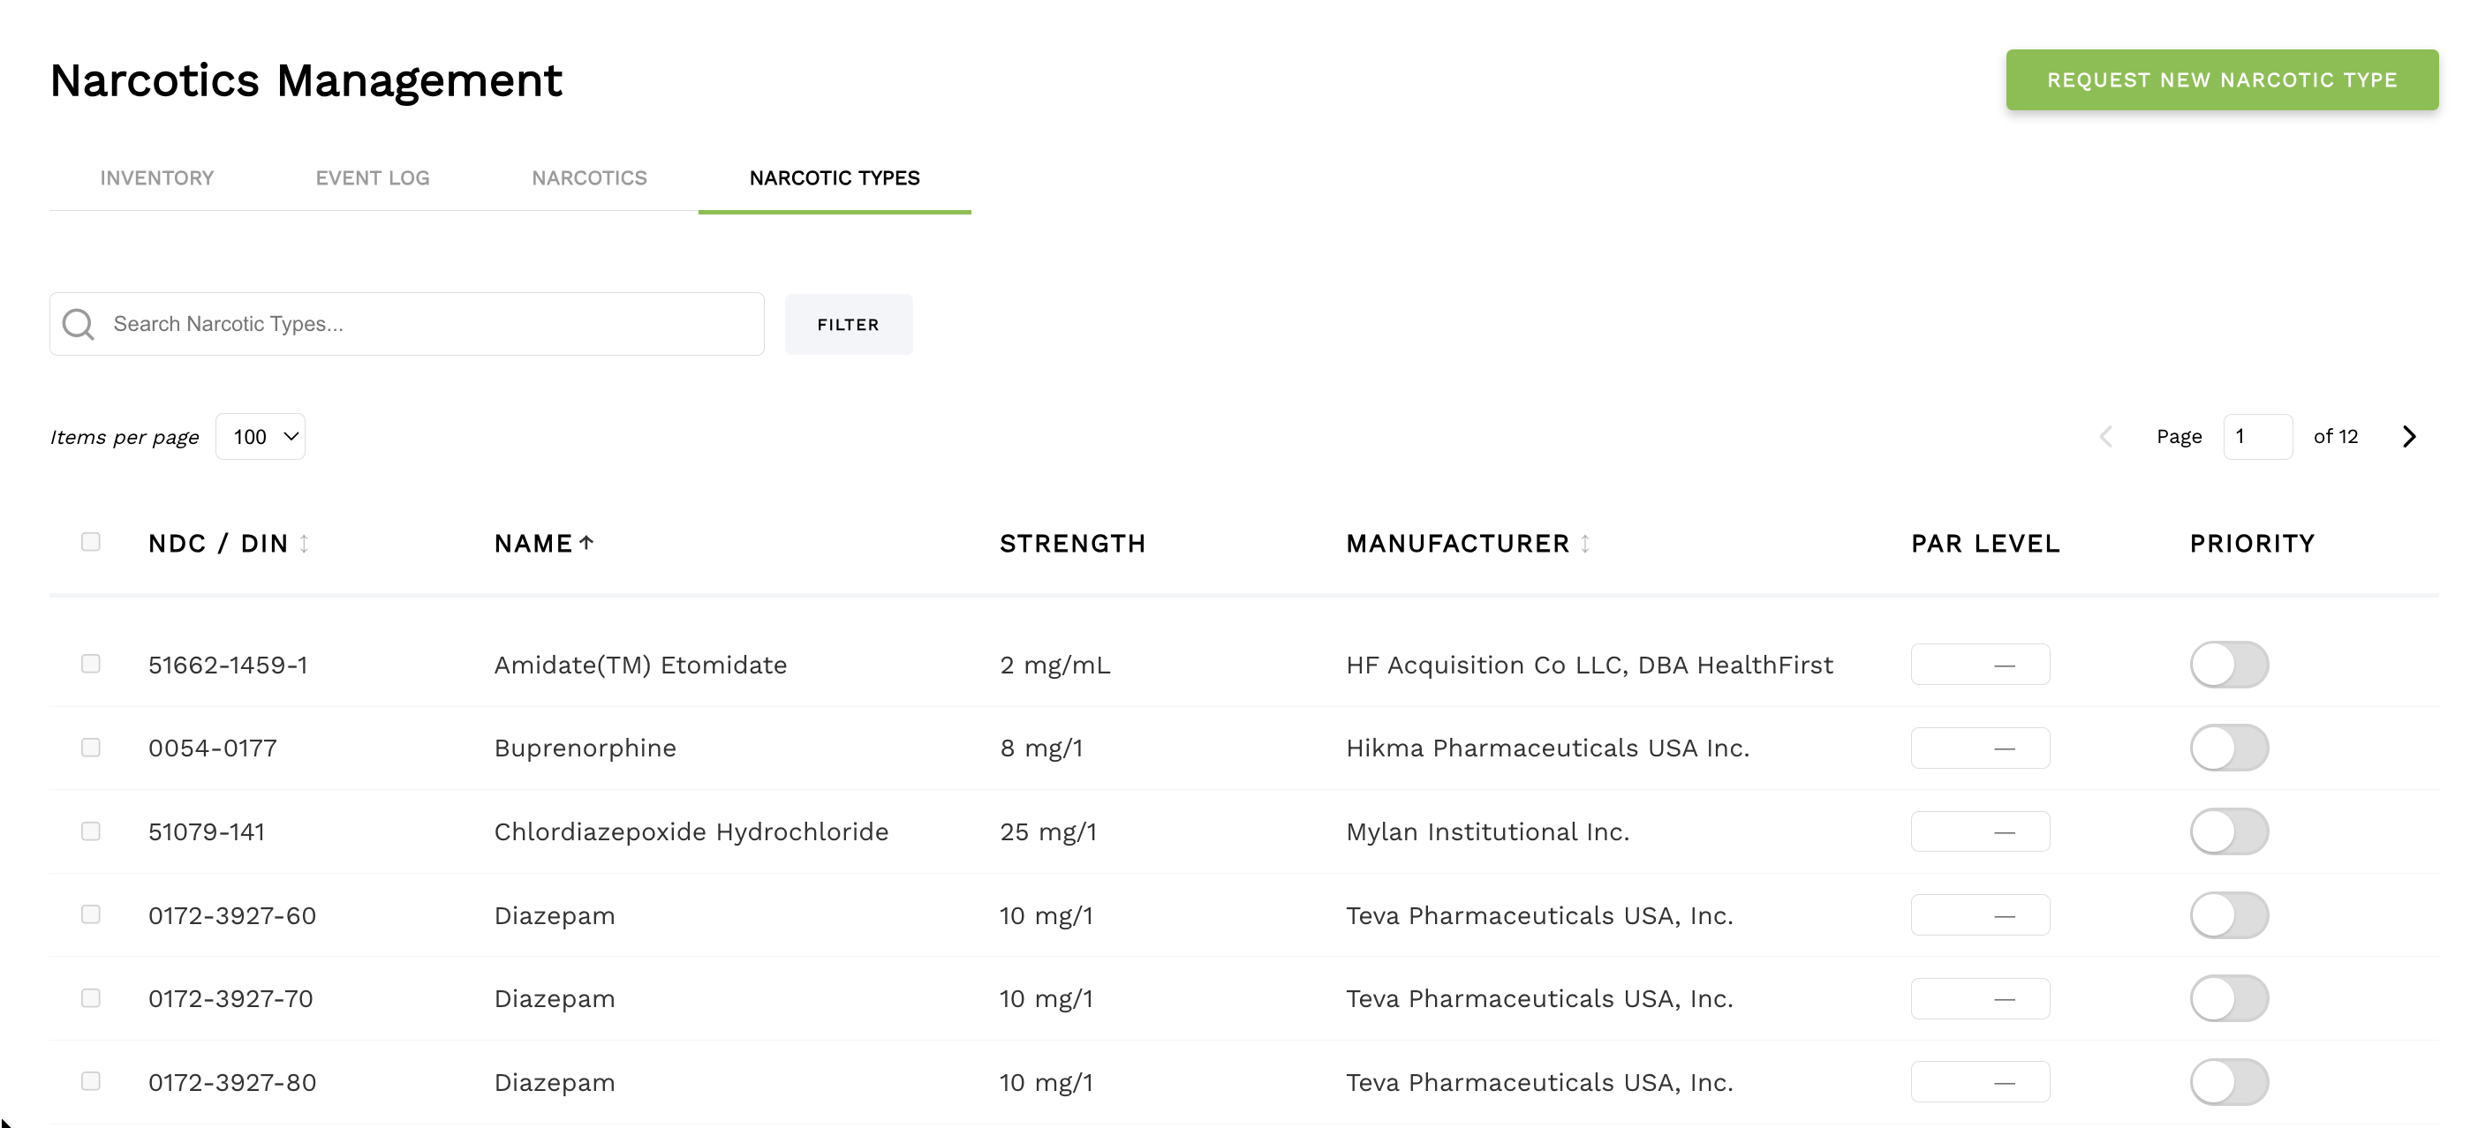The width and height of the screenshot is (2478, 1128).
Task: Focus the Search Narcotic Types field
Action: pyautogui.click(x=407, y=324)
